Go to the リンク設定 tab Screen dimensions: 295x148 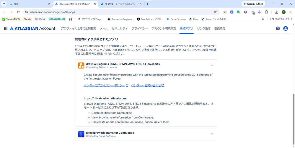click(x=204, y=28)
